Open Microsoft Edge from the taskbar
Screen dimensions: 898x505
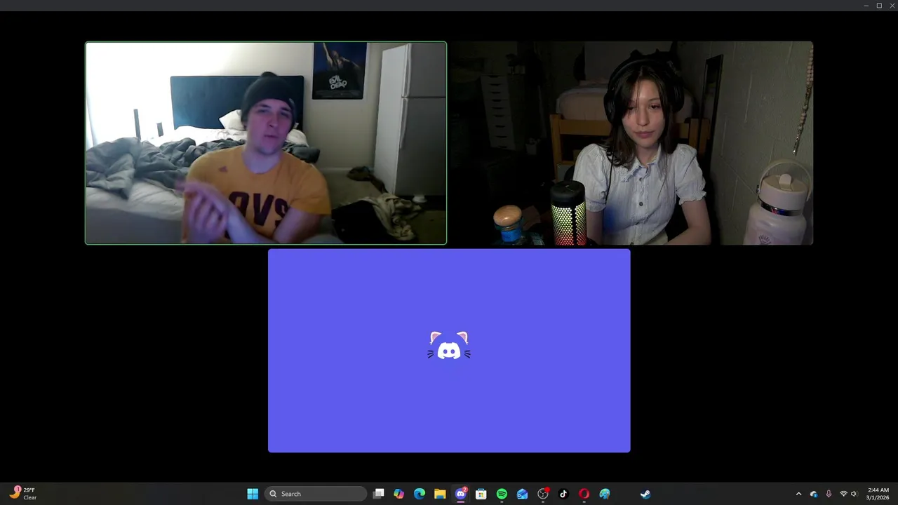420,494
